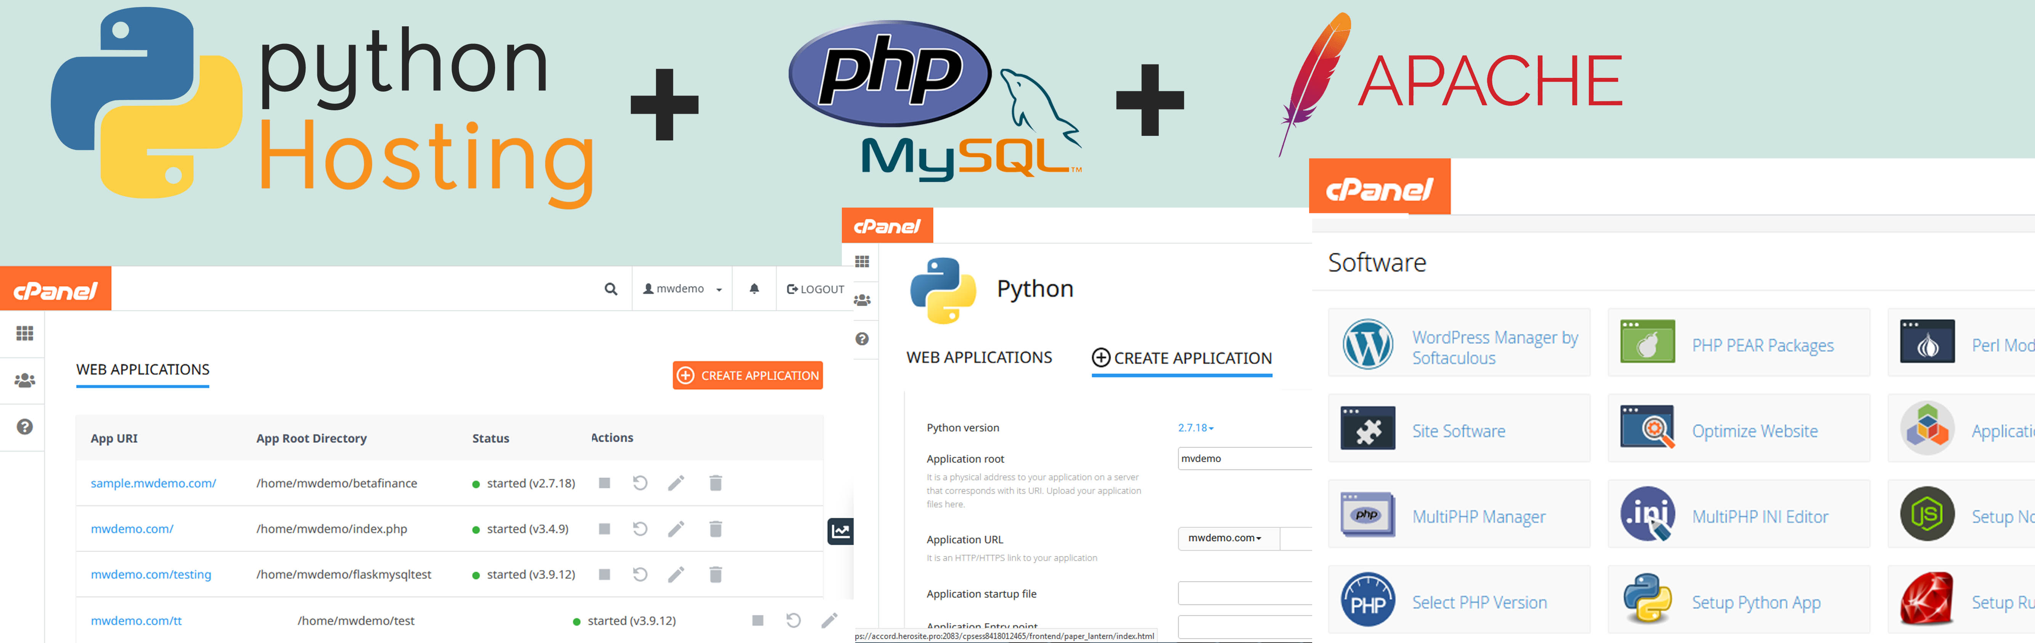The width and height of the screenshot is (2035, 643).
Task: Click the LOGOUT button
Action: point(815,289)
